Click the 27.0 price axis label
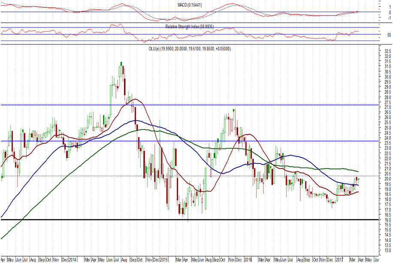The height and width of the screenshot is (263, 393). [388, 107]
